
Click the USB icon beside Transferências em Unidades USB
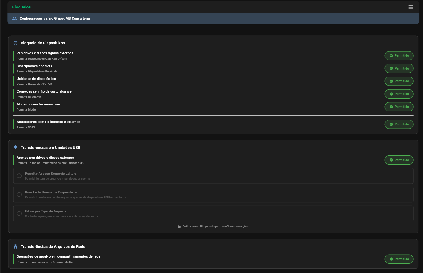pyautogui.click(x=16, y=147)
